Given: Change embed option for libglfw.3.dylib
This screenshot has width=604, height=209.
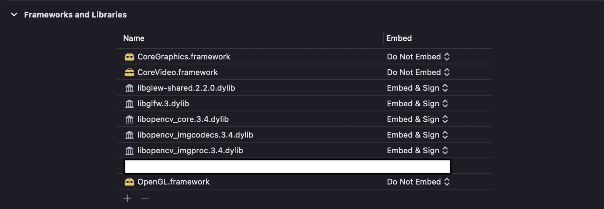Looking at the screenshot, I should (417, 104).
